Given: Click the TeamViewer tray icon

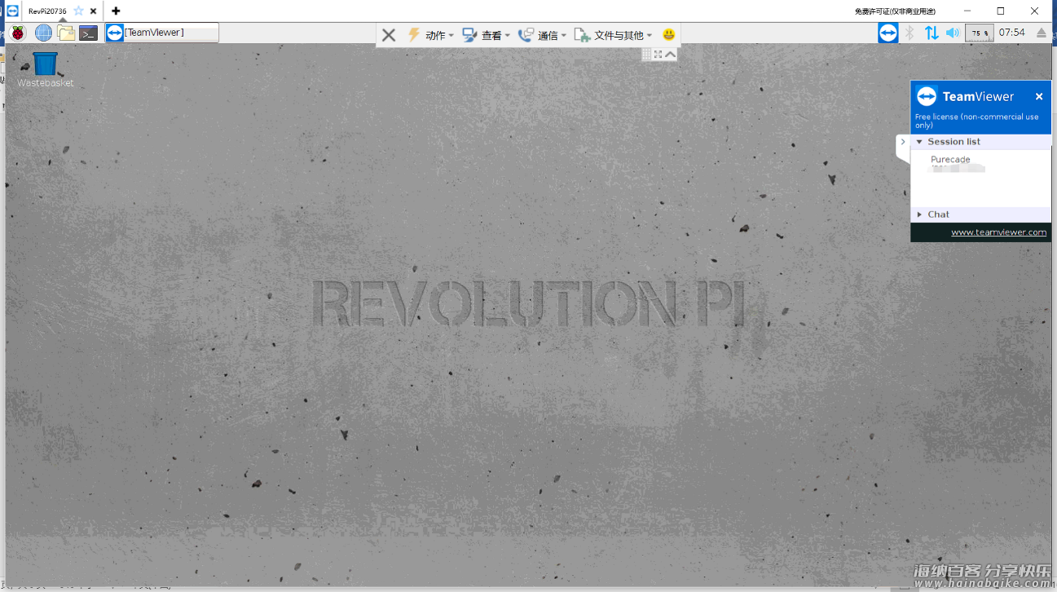Looking at the screenshot, I should coord(887,33).
